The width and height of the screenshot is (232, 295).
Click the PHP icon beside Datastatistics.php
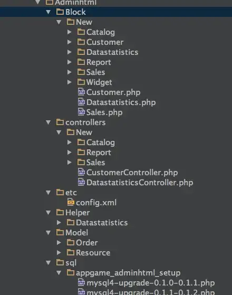point(81,102)
